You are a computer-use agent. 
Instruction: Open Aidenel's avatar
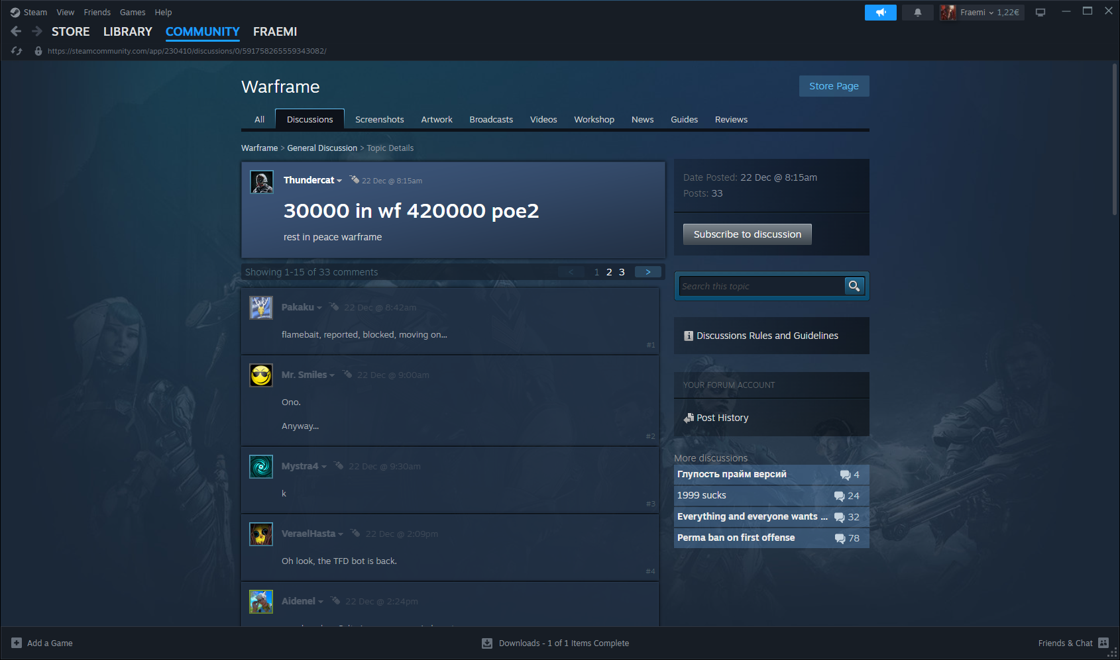click(261, 602)
